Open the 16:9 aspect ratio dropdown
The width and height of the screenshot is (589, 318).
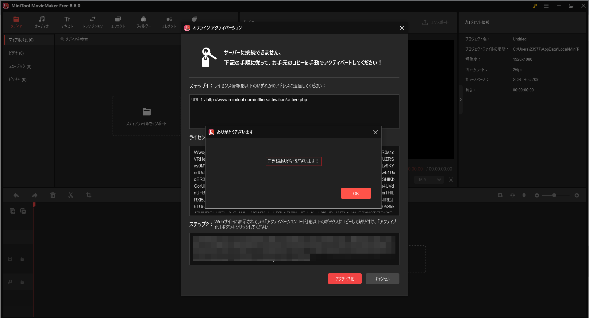[429, 180]
